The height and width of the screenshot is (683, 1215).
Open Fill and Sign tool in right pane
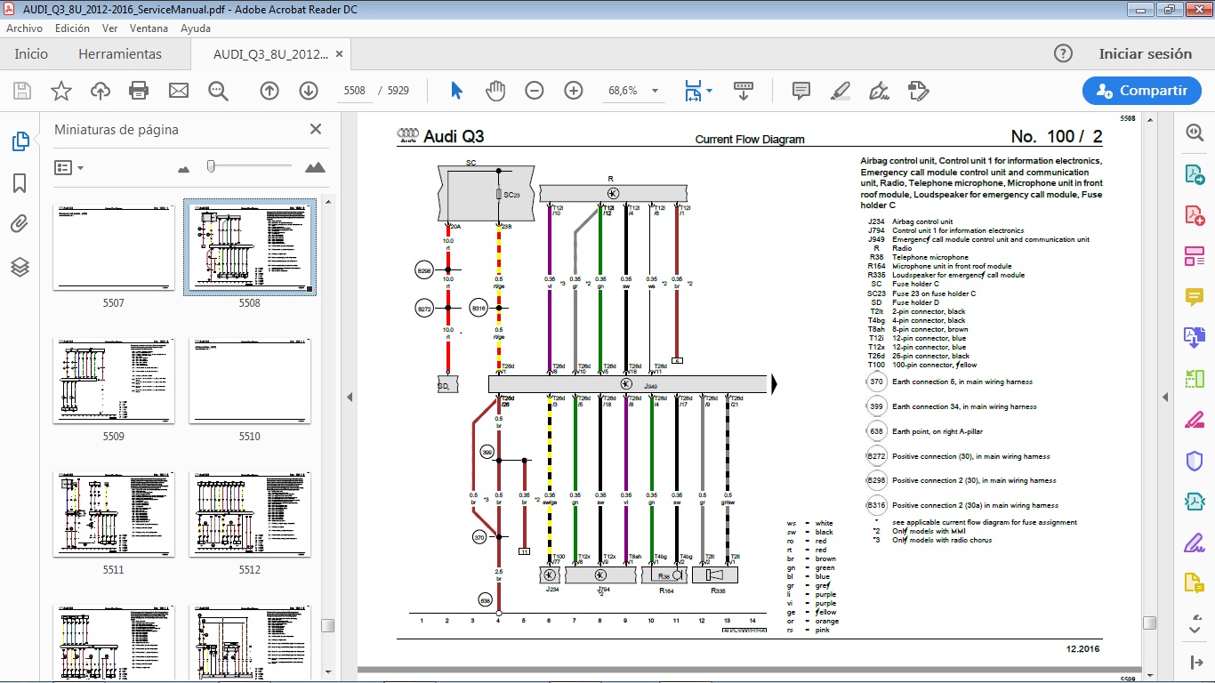[x=1194, y=542]
